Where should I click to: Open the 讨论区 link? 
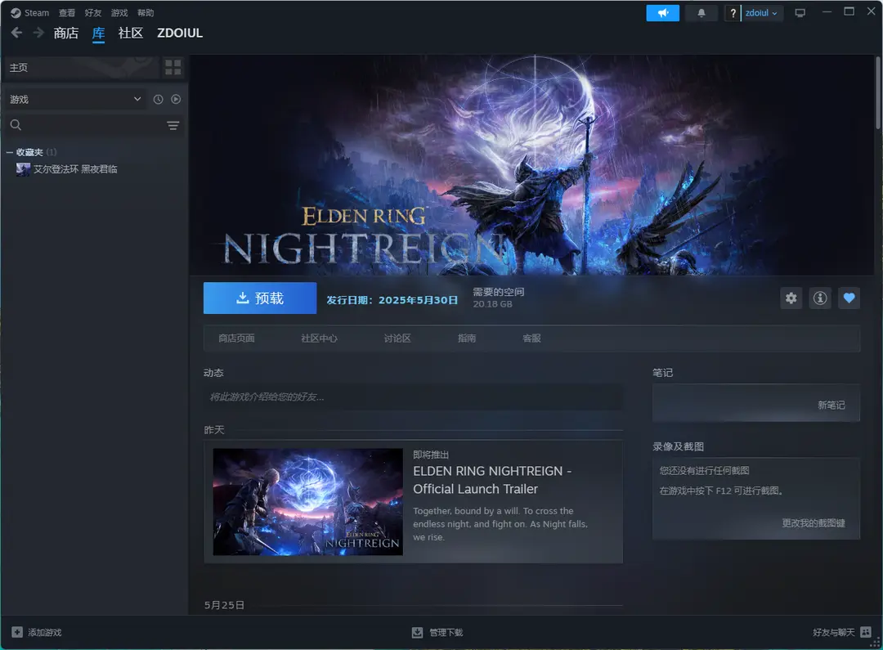[397, 338]
